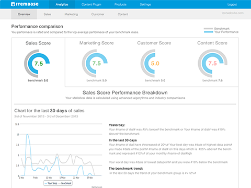Viewport: 251px width, 188px height.
Task: Toggle the Your Shop chart series
Action: (x=51, y=183)
